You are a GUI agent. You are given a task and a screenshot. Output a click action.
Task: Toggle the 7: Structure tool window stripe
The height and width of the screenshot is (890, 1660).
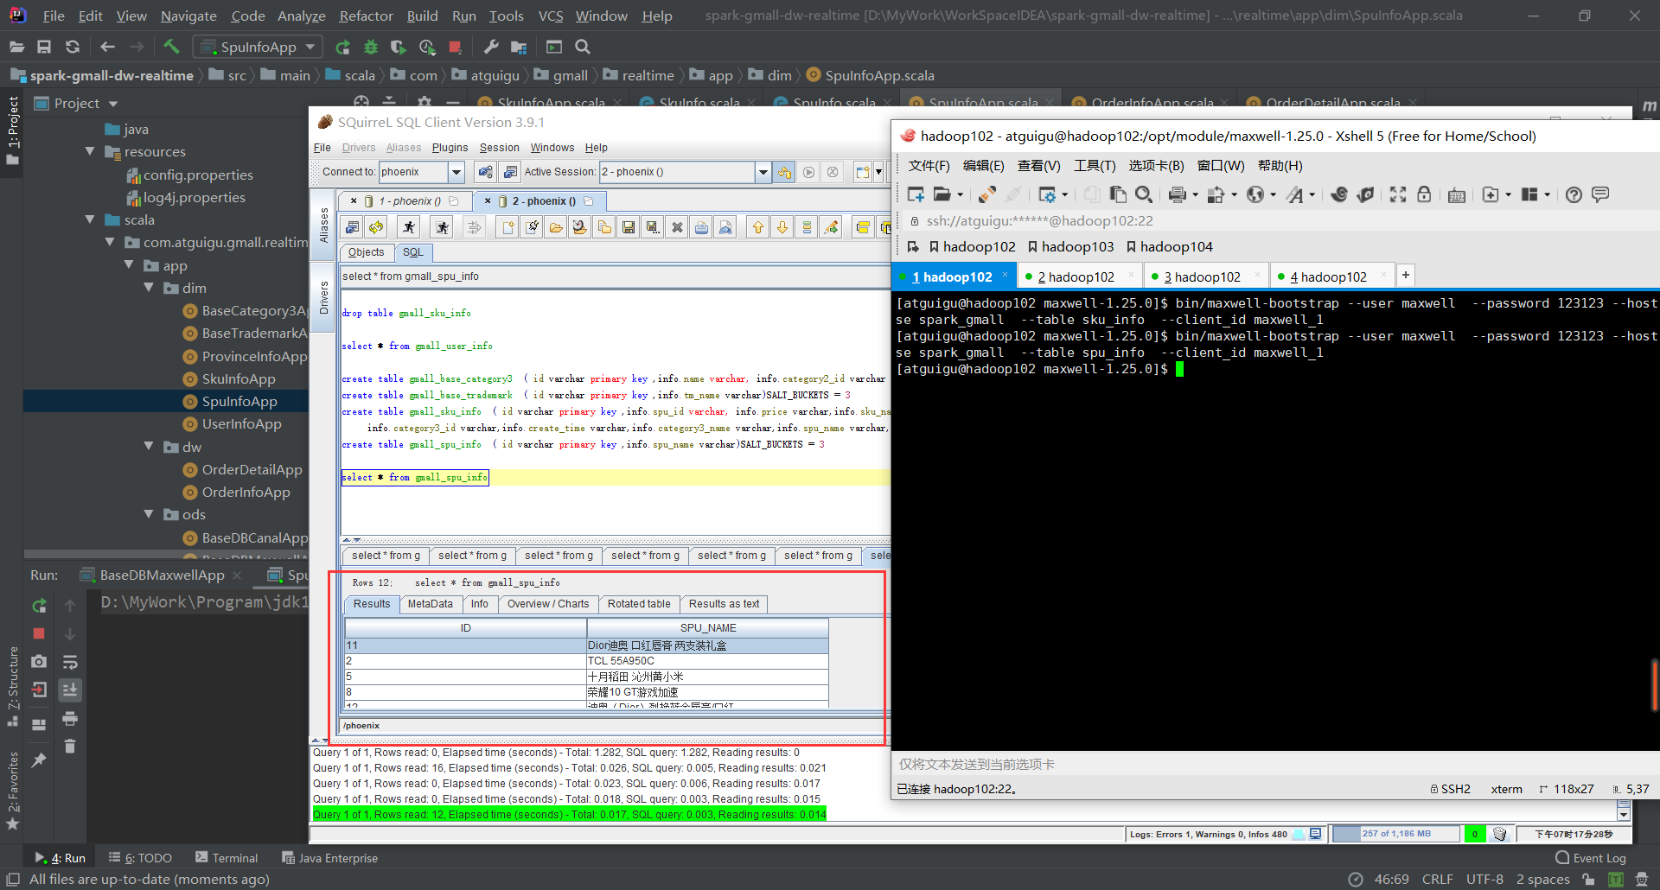(x=12, y=685)
